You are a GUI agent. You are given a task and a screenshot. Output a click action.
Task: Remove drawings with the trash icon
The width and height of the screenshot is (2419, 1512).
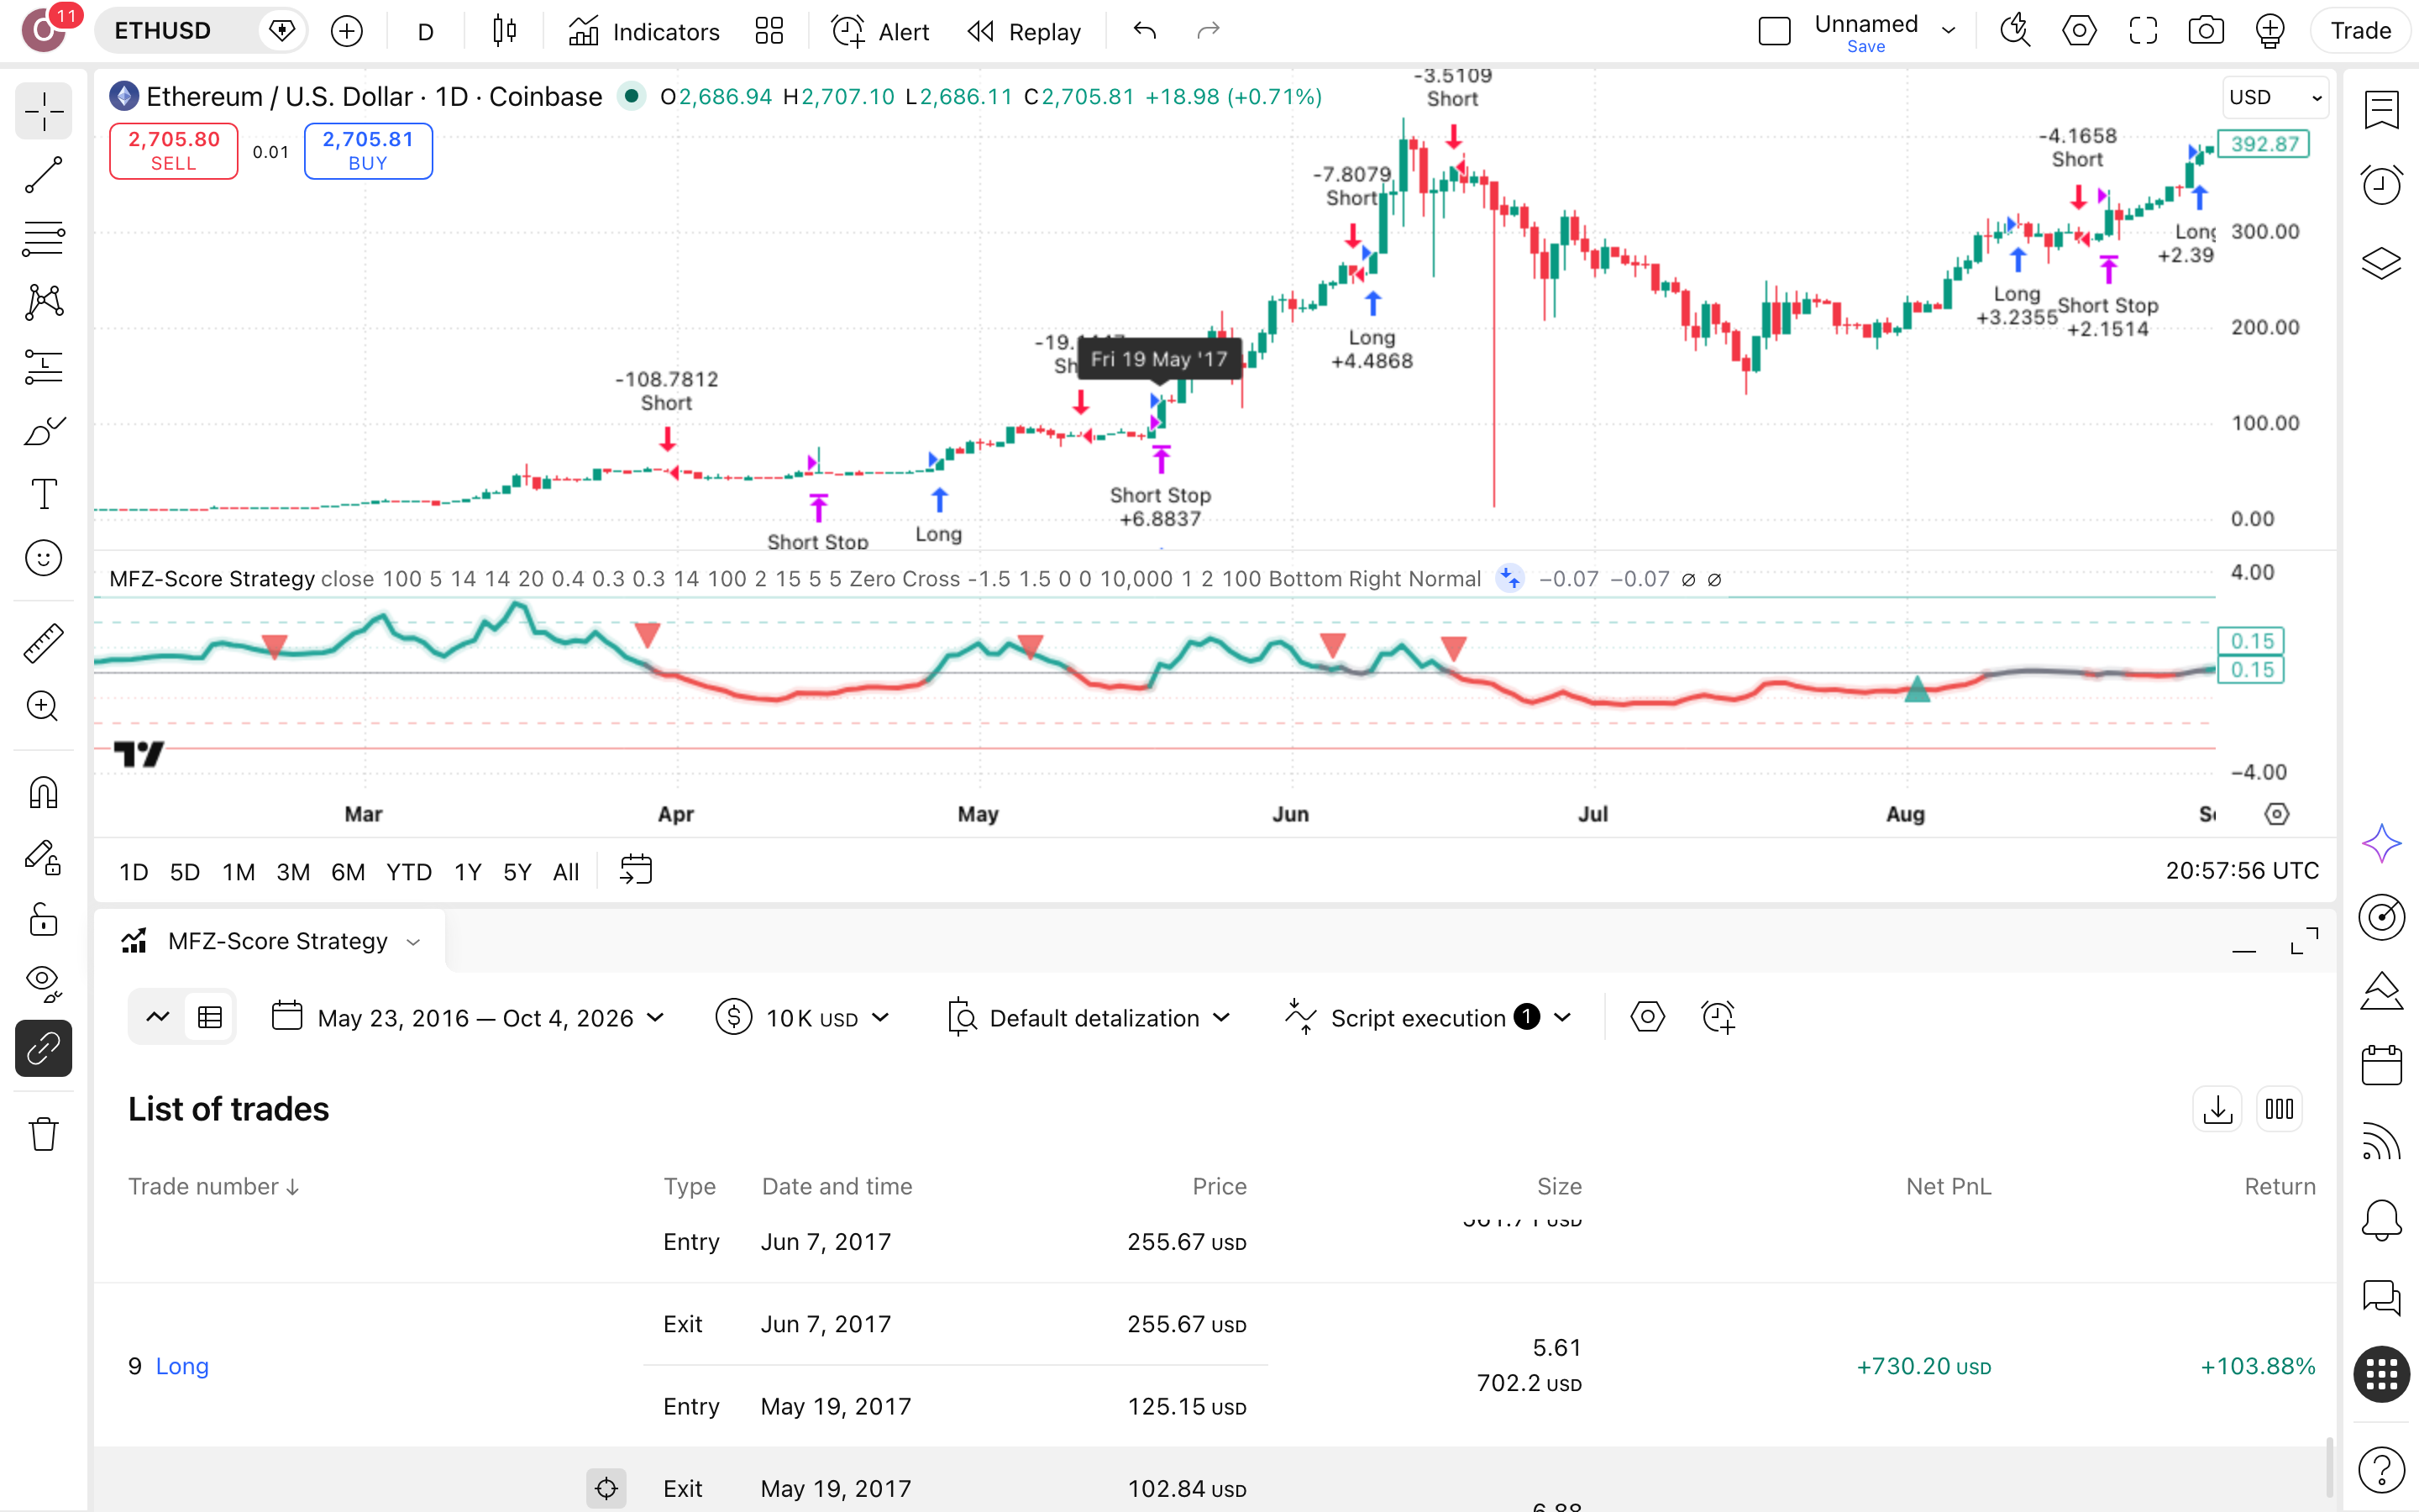(43, 1134)
